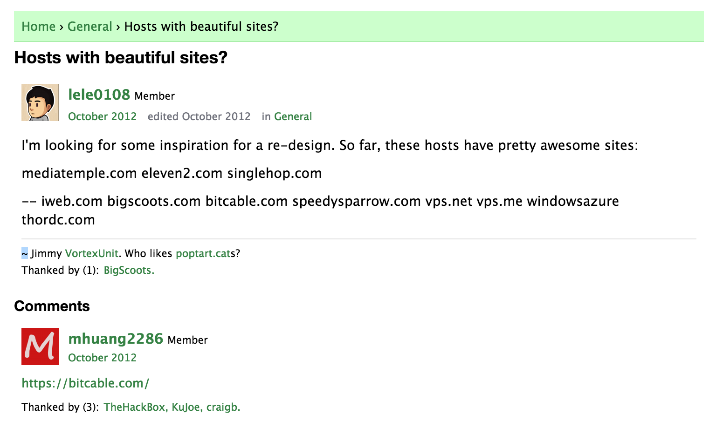Open craigb profile from thanks list

(x=222, y=407)
